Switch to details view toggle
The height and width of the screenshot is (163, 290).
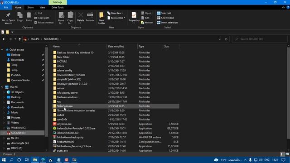282,154
